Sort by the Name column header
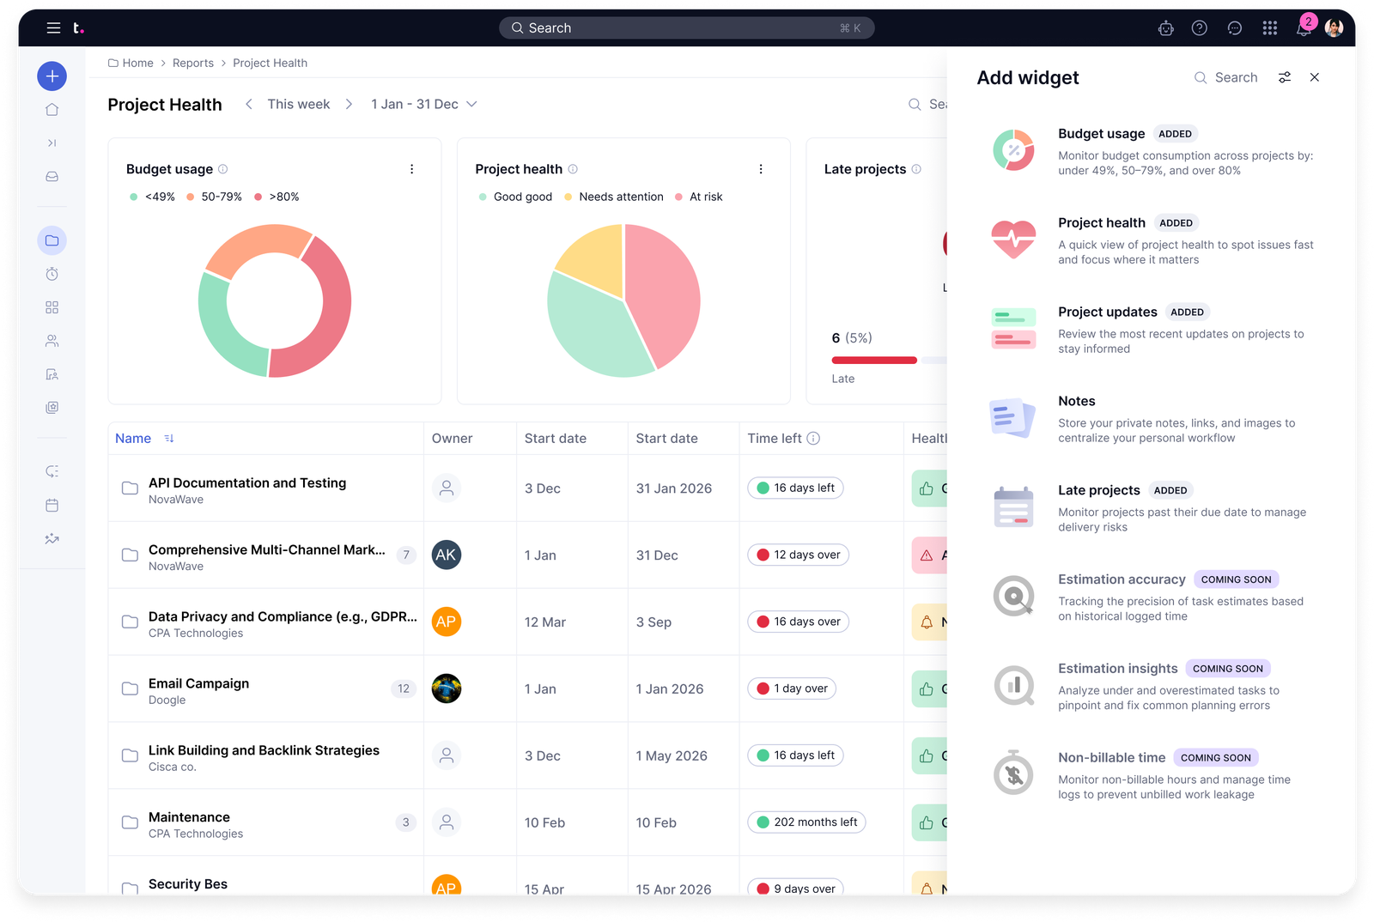Viewport: 1374px width, 922px height. (x=133, y=438)
